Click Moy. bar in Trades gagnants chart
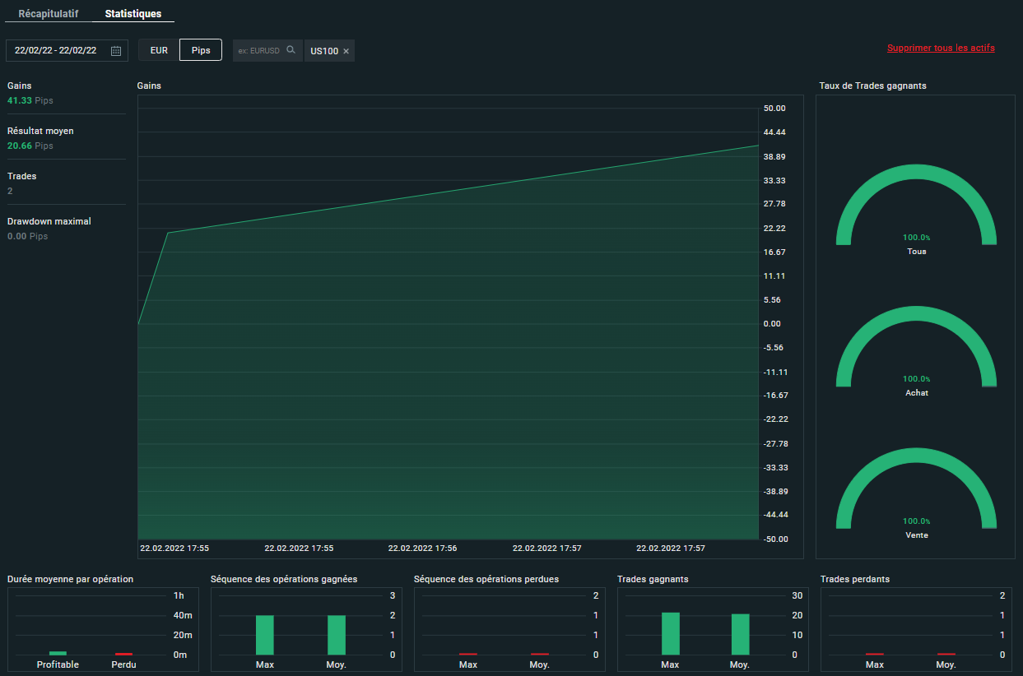The width and height of the screenshot is (1023, 676). tap(740, 634)
